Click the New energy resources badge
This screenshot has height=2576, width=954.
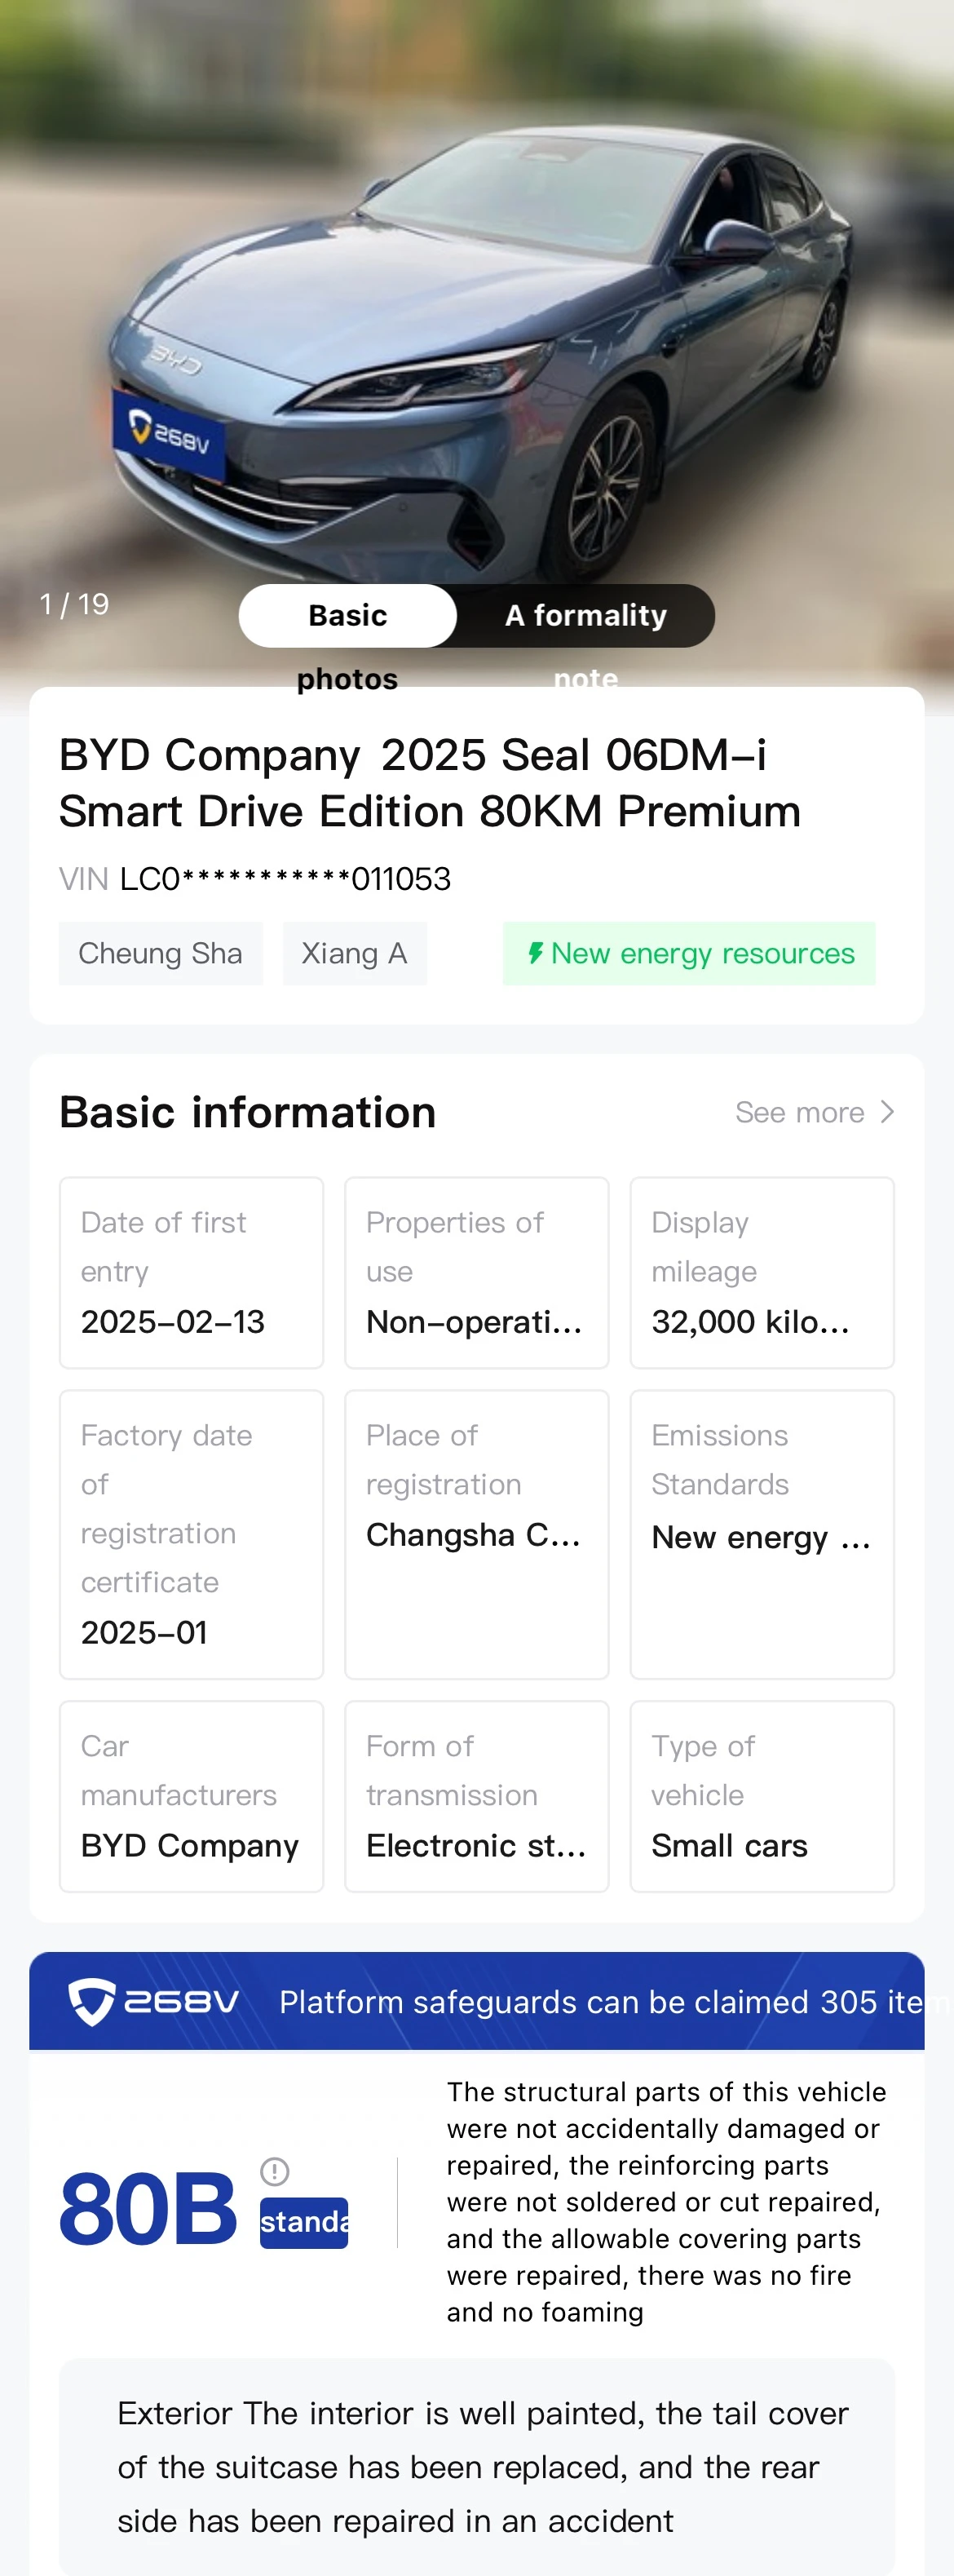tap(689, 953)
